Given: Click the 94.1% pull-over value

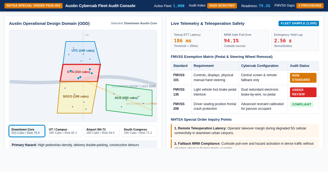Looking at the screenshot, I should coord(231,41).
